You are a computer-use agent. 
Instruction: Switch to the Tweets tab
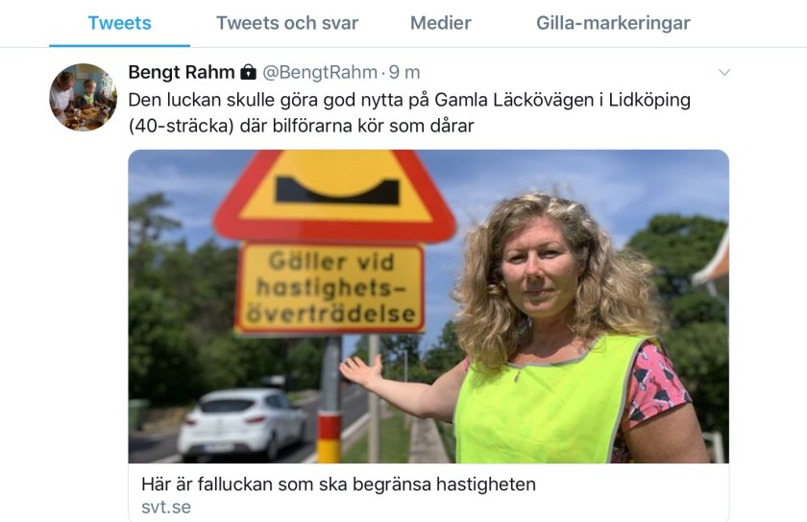119,23
